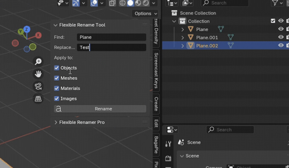Click the Rename button

tap(100, 109)
